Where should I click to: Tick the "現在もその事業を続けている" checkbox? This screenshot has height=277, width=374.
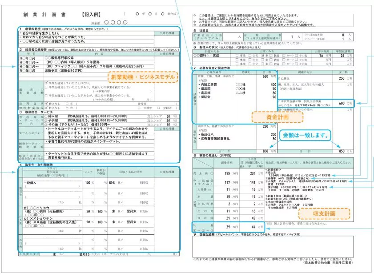(46, 87)
